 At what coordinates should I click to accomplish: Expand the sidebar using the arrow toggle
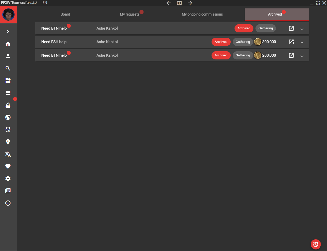pos(8,32)
